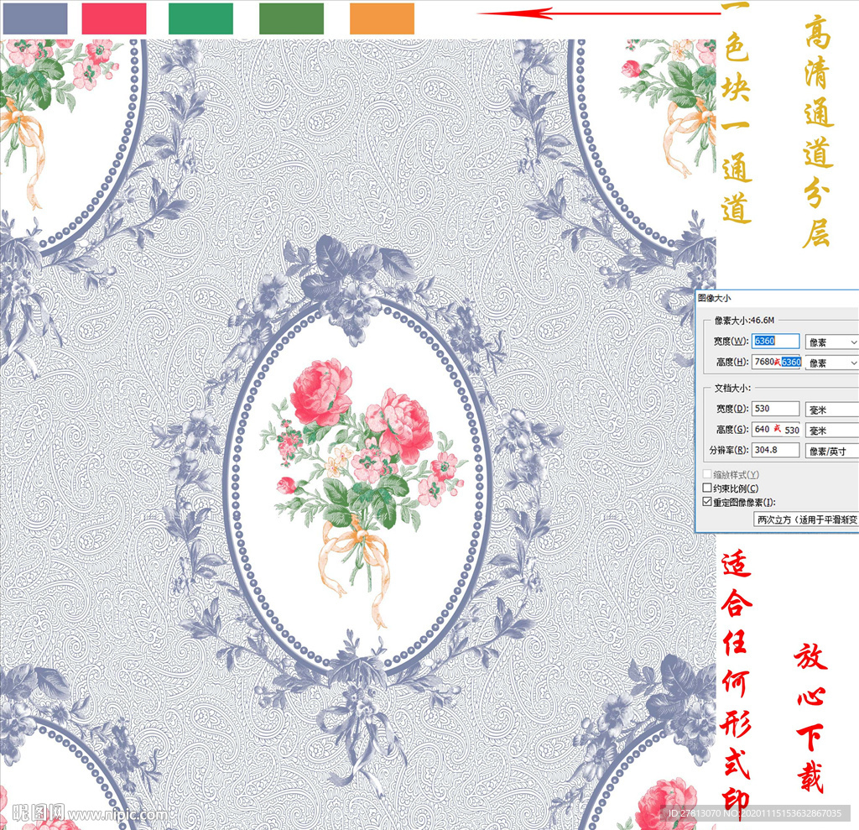This screenshot has height=830, width=859.
Task: Pick the slate blue color swatch
Action: (x=35, y=18)
